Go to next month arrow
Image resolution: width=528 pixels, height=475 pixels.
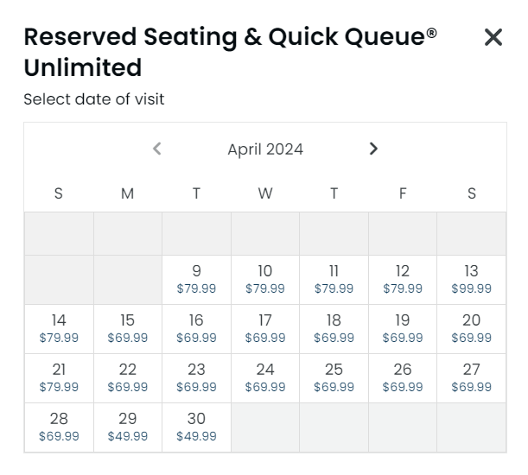(x=373, y=149)
